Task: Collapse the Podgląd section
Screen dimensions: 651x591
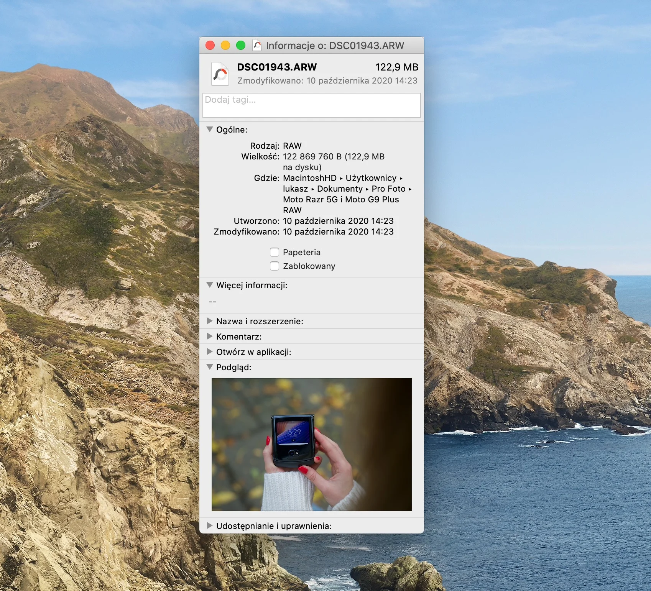Action: click(210, 367)
